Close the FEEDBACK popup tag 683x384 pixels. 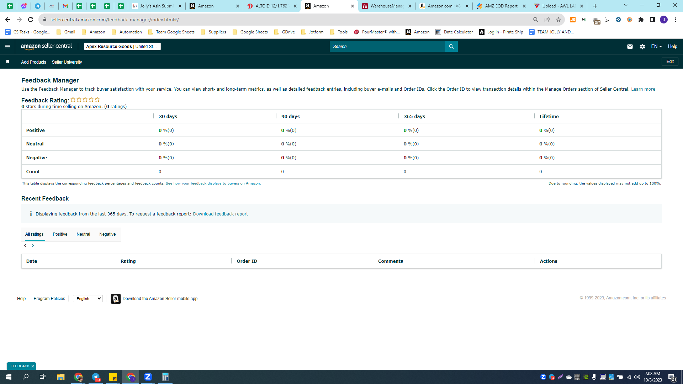tap(33, 366)
